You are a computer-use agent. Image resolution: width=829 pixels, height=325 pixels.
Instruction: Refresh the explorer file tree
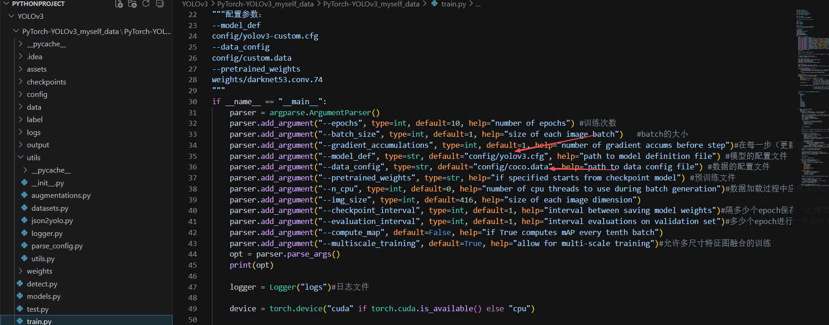146,4
